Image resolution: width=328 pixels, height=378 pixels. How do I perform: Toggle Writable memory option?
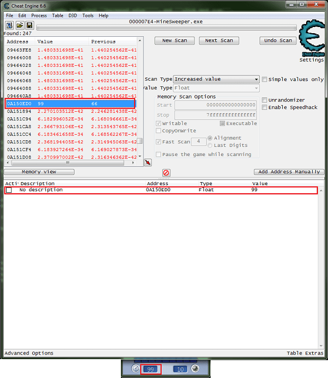pos(158,123)
